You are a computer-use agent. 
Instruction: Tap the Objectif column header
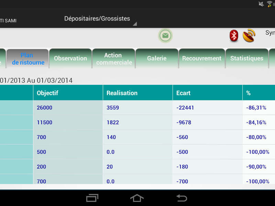68,93
